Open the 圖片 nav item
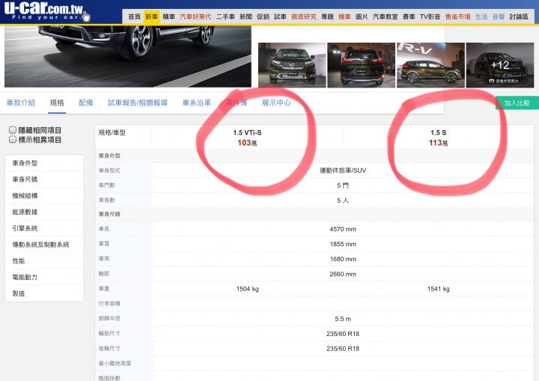 [x=362, y=16]
